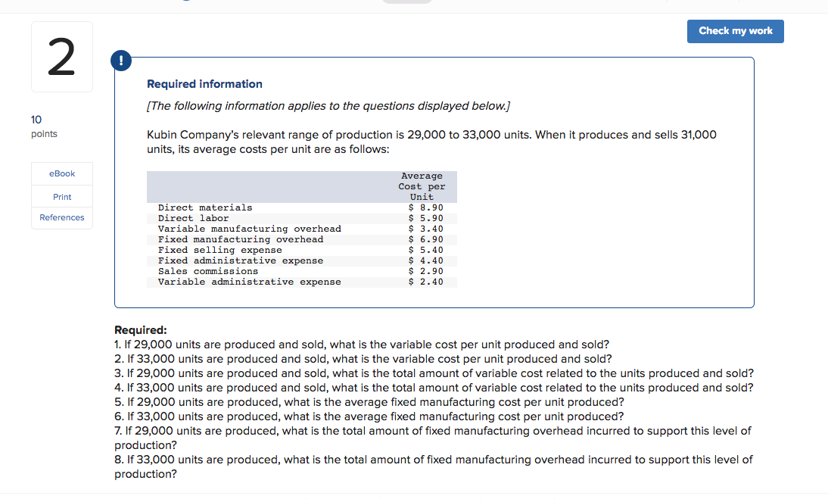Click the $ 5.90 cost value
828x499 pixels.
point(425,218)
